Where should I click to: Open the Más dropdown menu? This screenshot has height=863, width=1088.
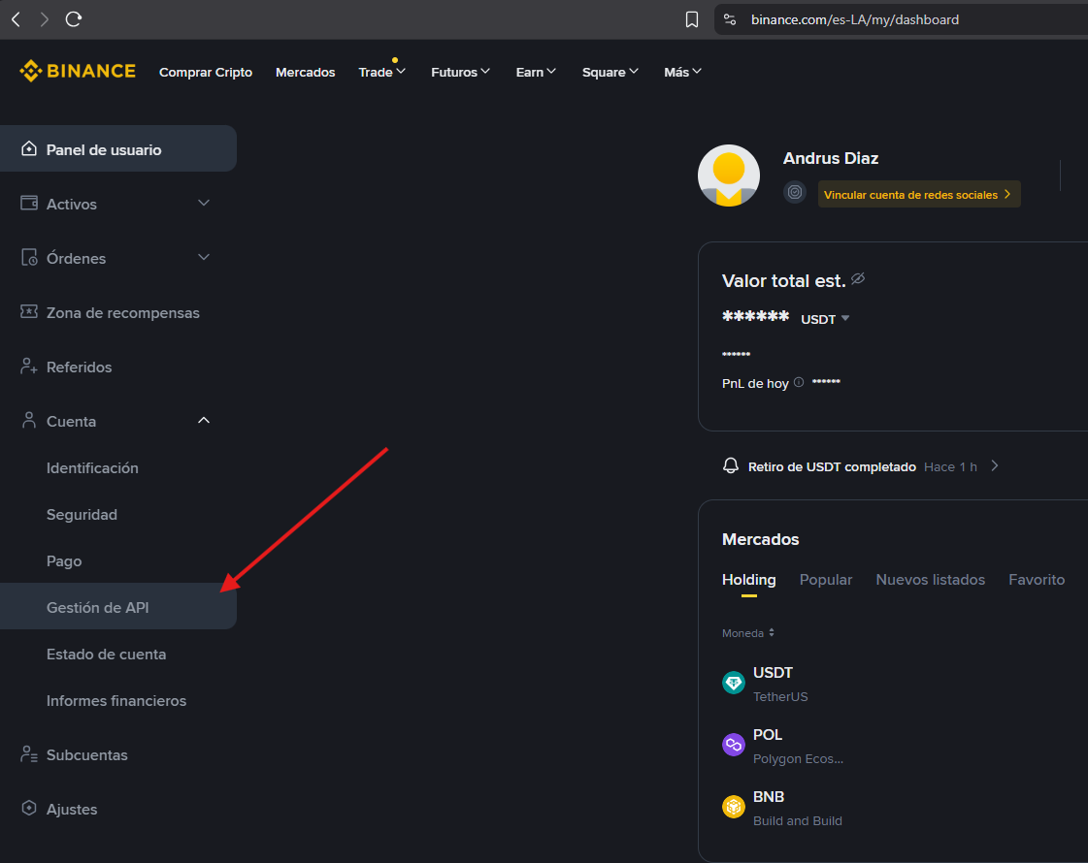pos(682,72)
